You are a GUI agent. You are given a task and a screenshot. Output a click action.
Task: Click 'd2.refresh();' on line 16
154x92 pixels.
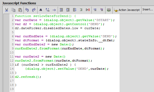point(28,77)
